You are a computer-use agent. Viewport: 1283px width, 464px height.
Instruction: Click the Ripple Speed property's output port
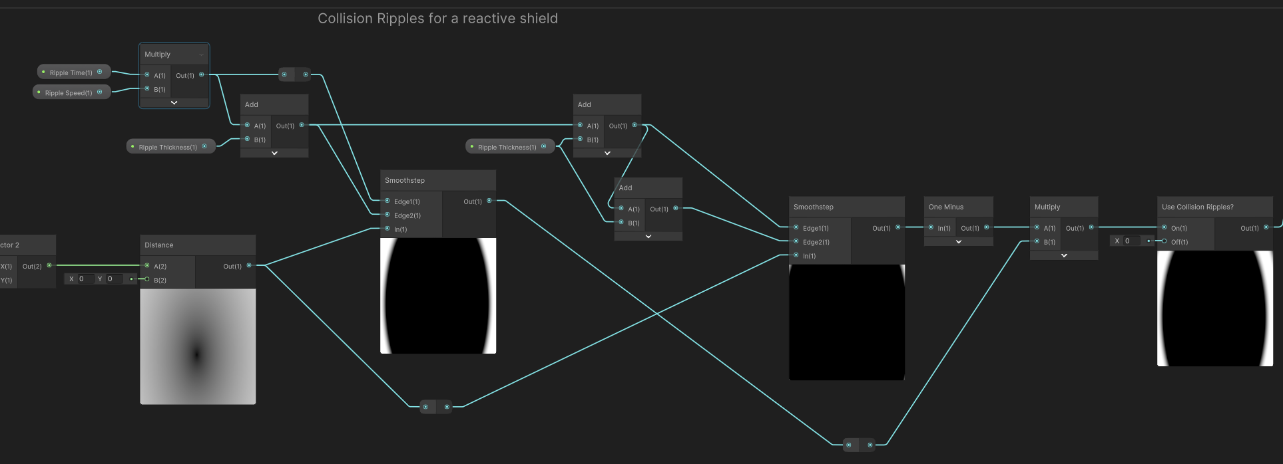click(x=100, y=92)
